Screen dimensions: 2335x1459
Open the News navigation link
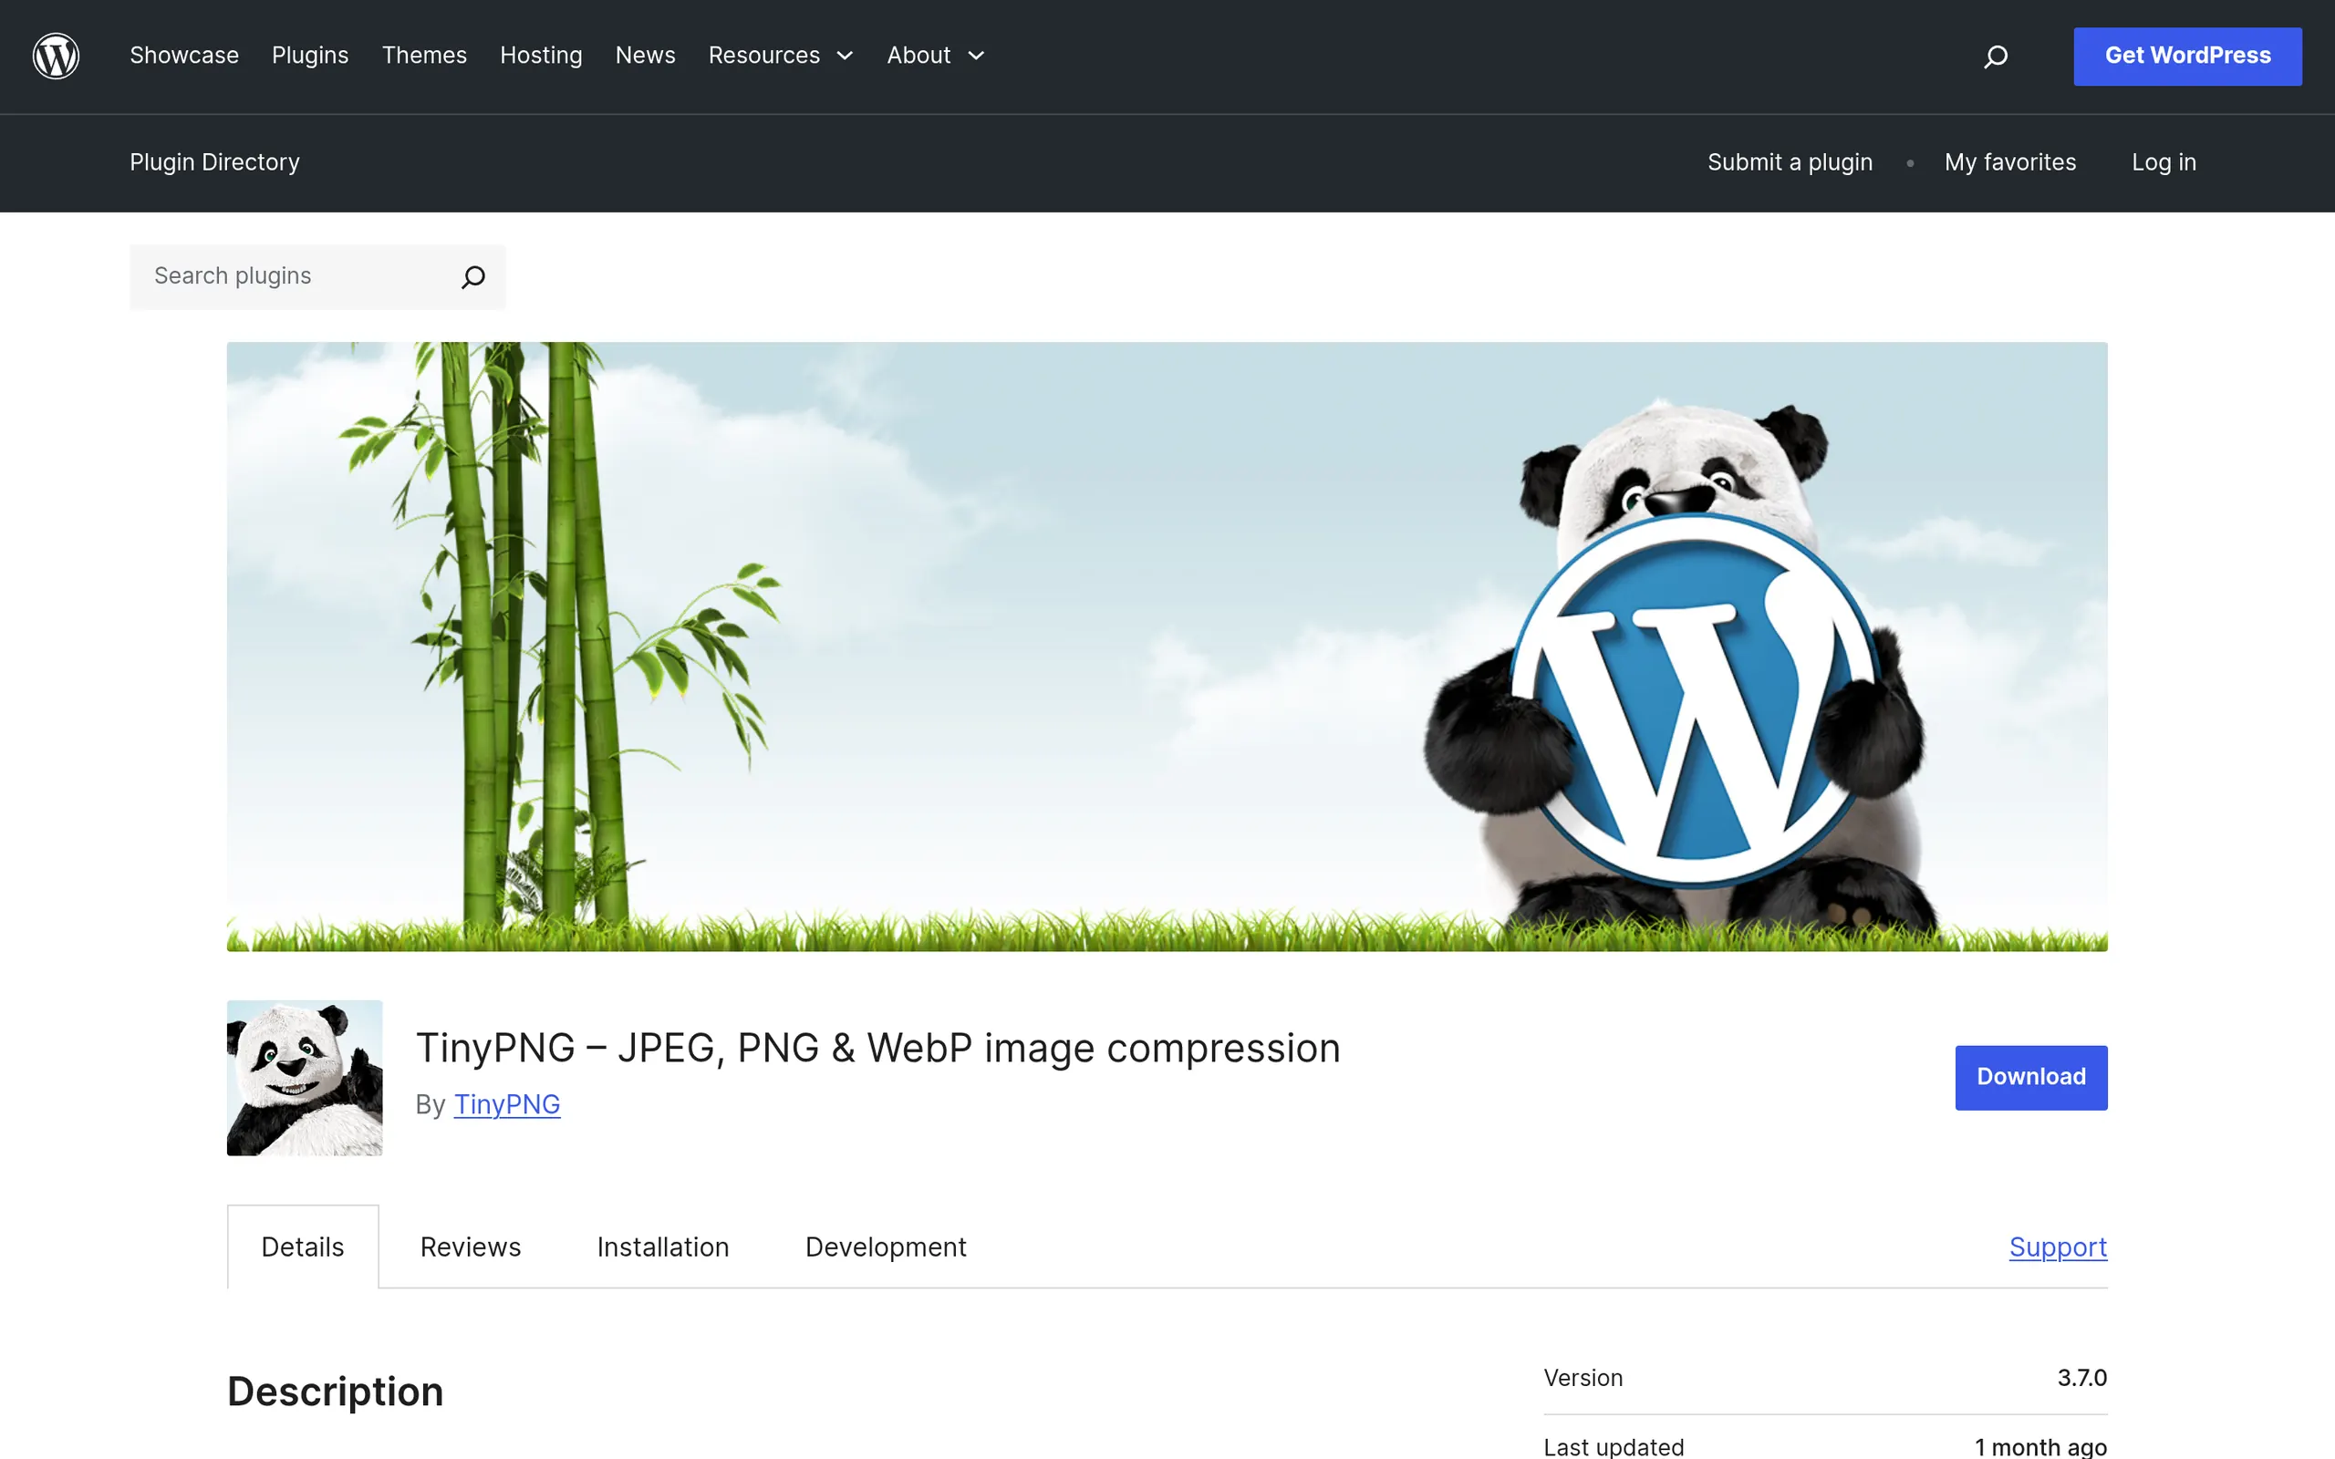click(645, 56)
